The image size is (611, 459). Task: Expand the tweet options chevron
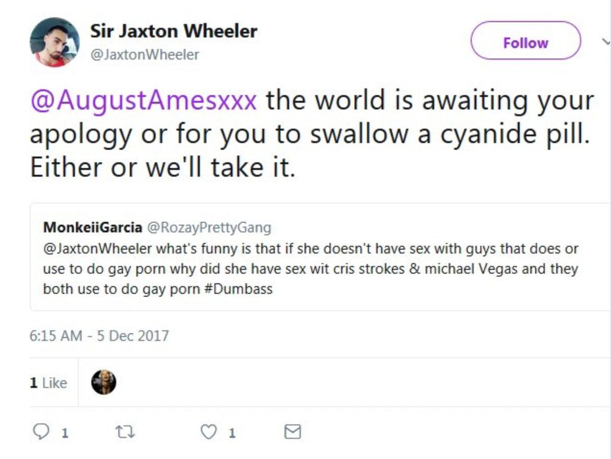tap(605, 41)
